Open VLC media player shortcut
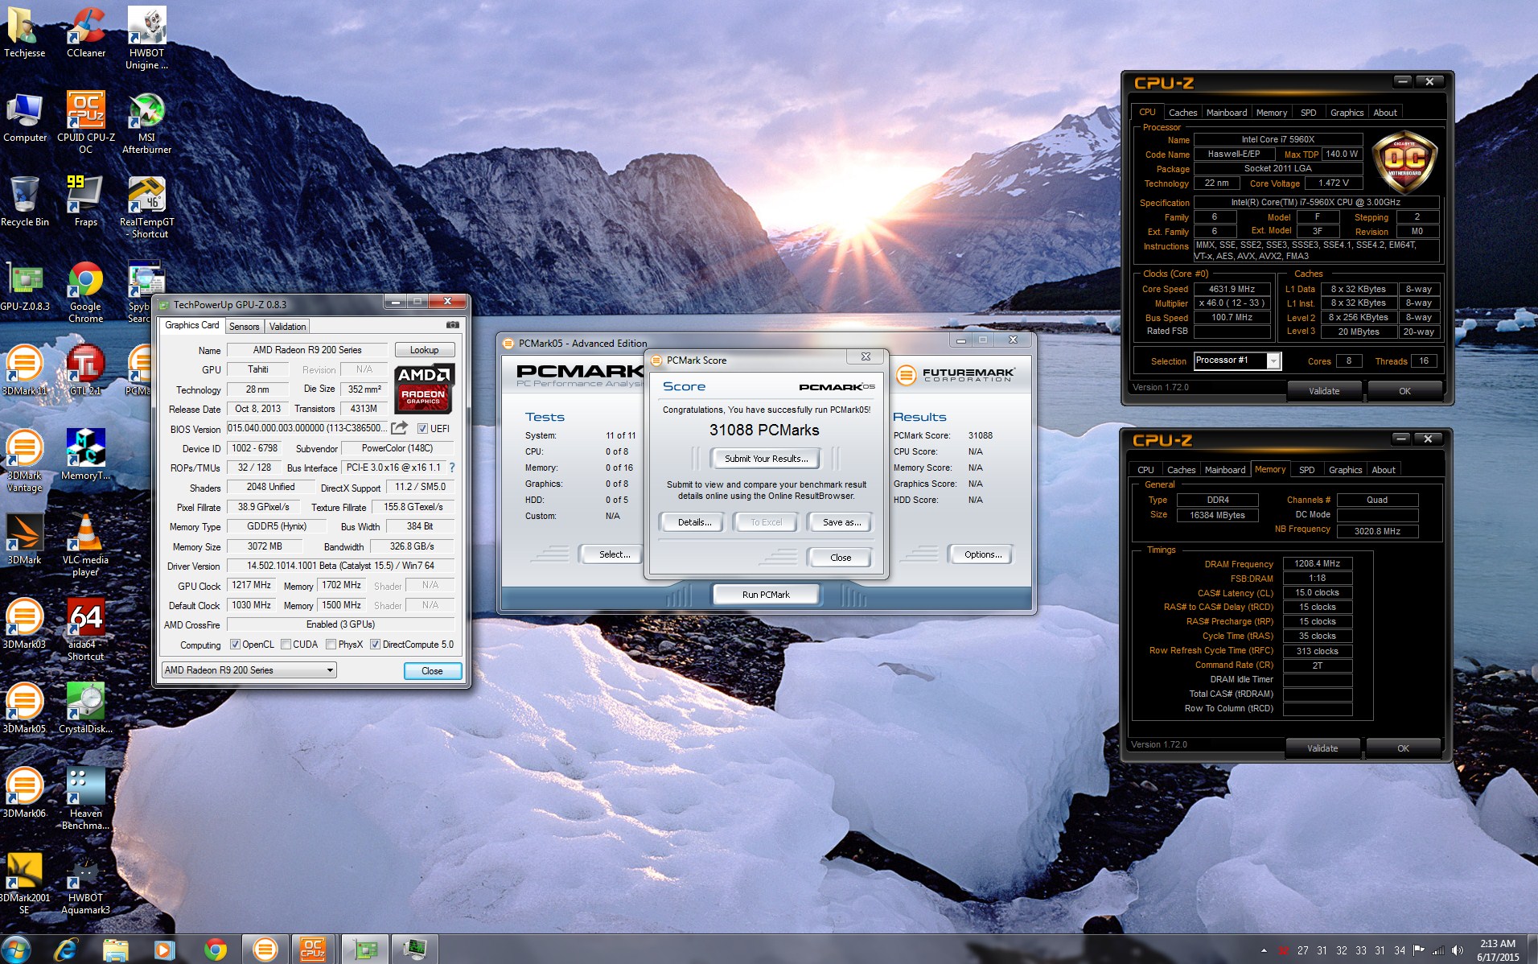This screenshot has width=1538, height=964. [85, 545]
